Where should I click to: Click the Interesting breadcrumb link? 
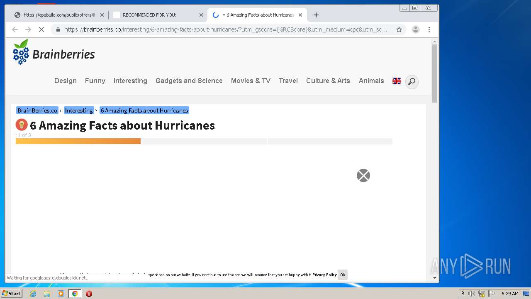click(x=79, y=110)
